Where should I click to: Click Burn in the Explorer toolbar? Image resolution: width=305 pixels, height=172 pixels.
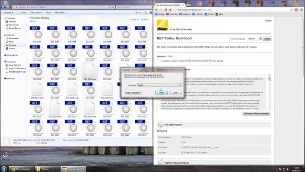point(49,12)
